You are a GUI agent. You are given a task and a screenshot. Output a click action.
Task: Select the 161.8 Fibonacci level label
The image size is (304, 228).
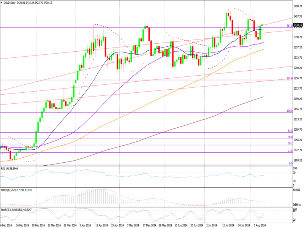(289, 78)
